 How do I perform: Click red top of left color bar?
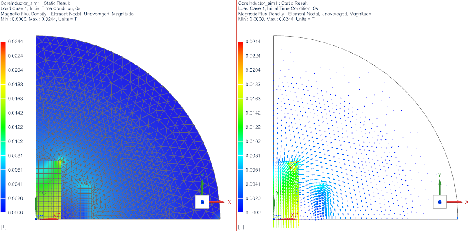[x=3, y=44]
